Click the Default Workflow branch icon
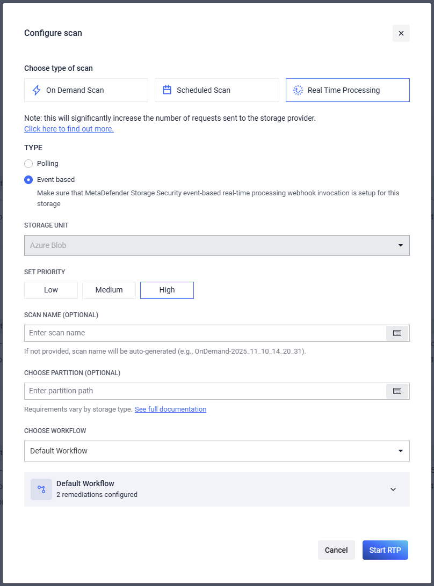 click(41, 489)
